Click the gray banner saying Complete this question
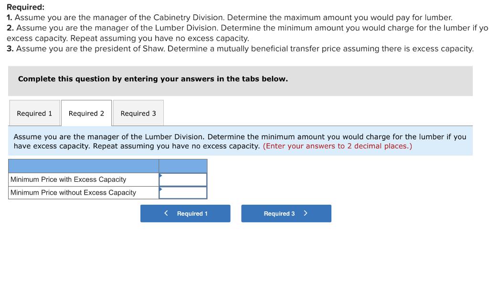 point(152,78)
